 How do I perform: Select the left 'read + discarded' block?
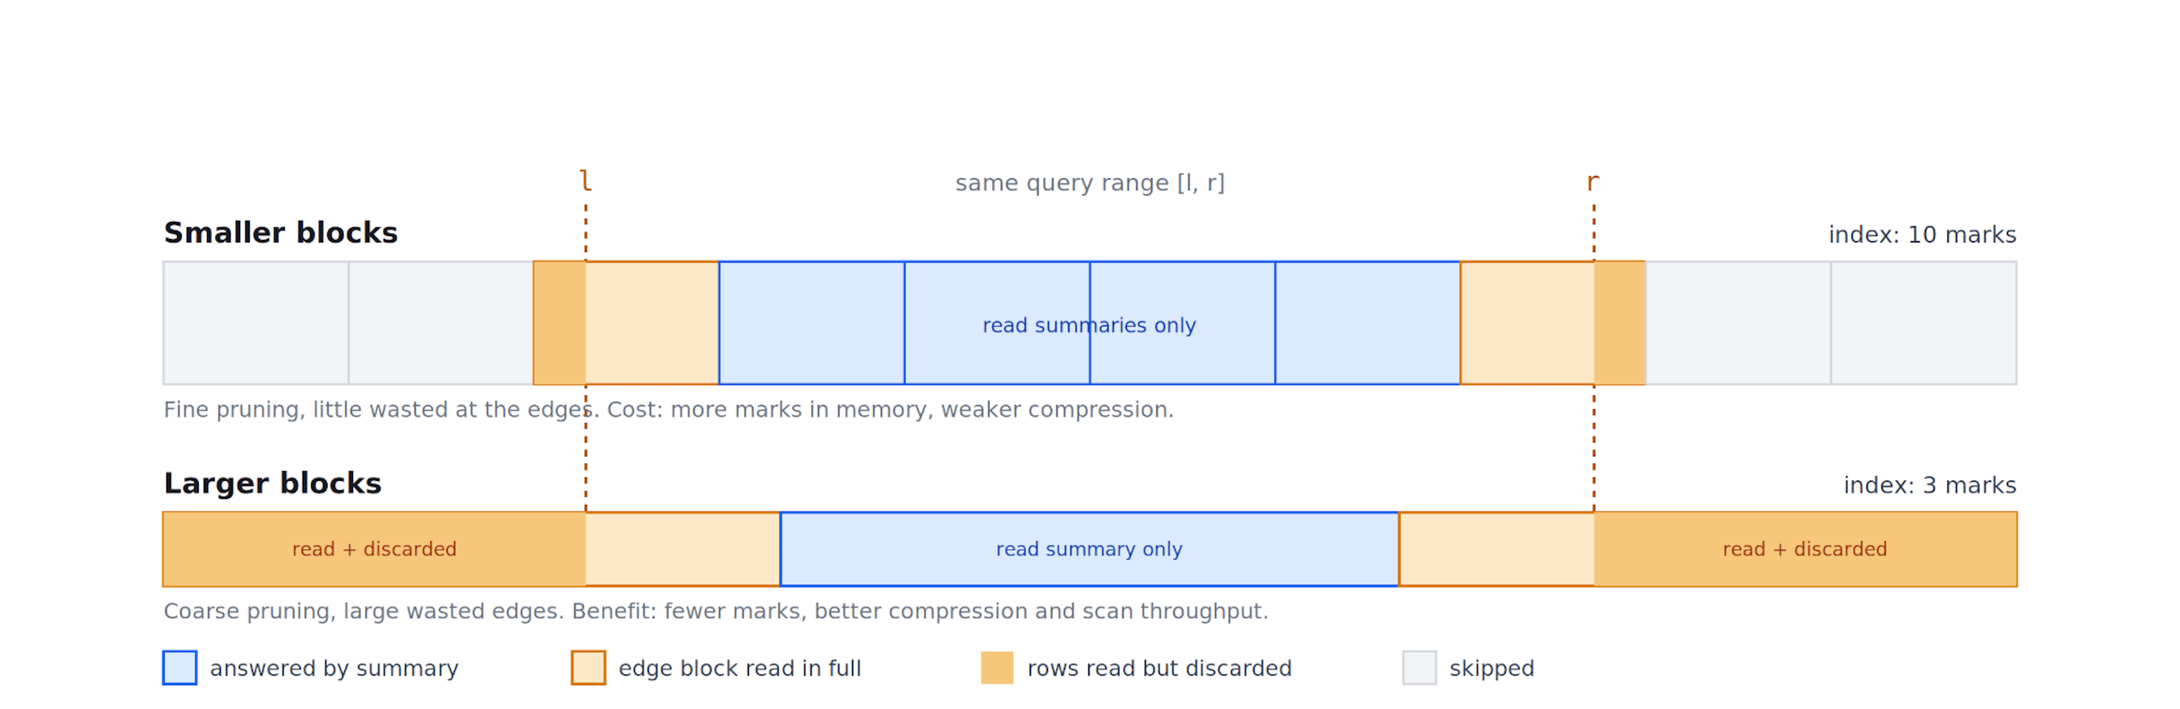(374, 549)
